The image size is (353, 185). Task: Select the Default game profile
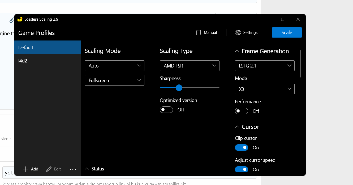pos(48,47)
